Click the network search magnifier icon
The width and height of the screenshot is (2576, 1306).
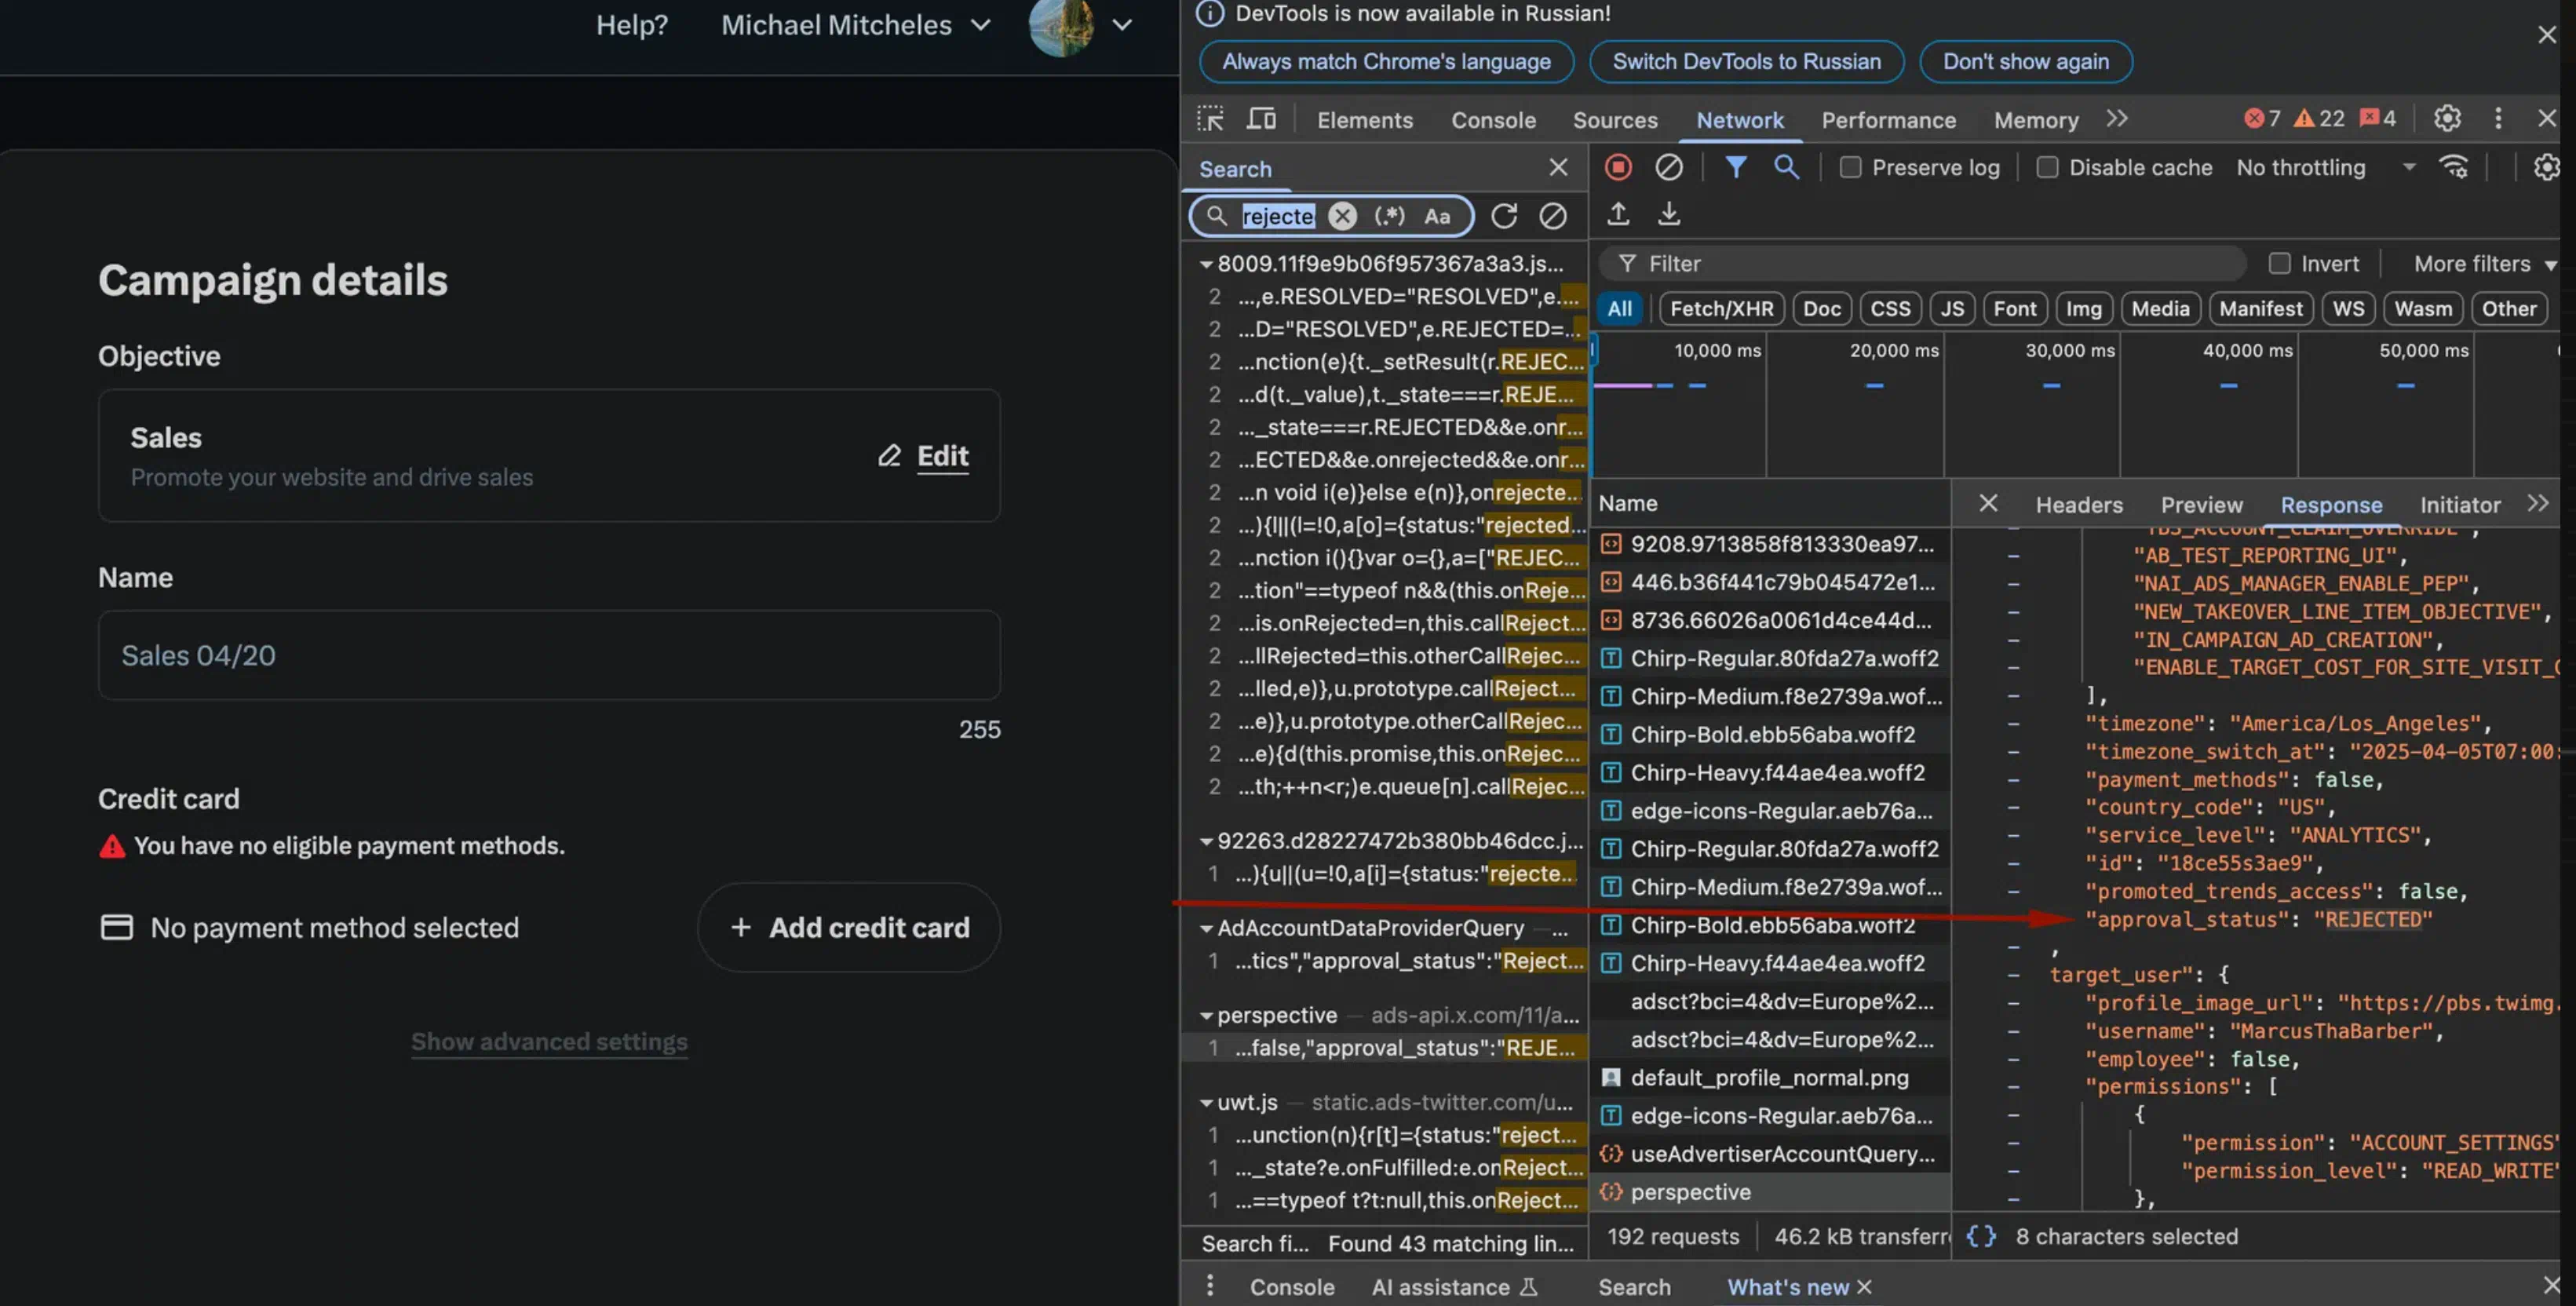[1786, 167]
